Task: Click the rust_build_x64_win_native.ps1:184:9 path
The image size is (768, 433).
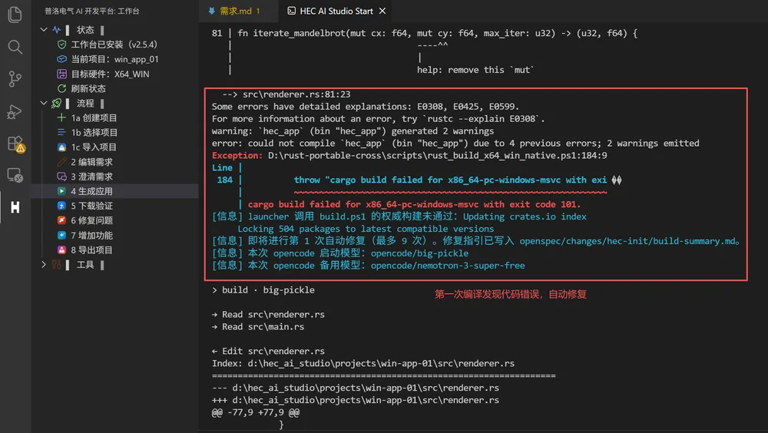Action: 438,155
